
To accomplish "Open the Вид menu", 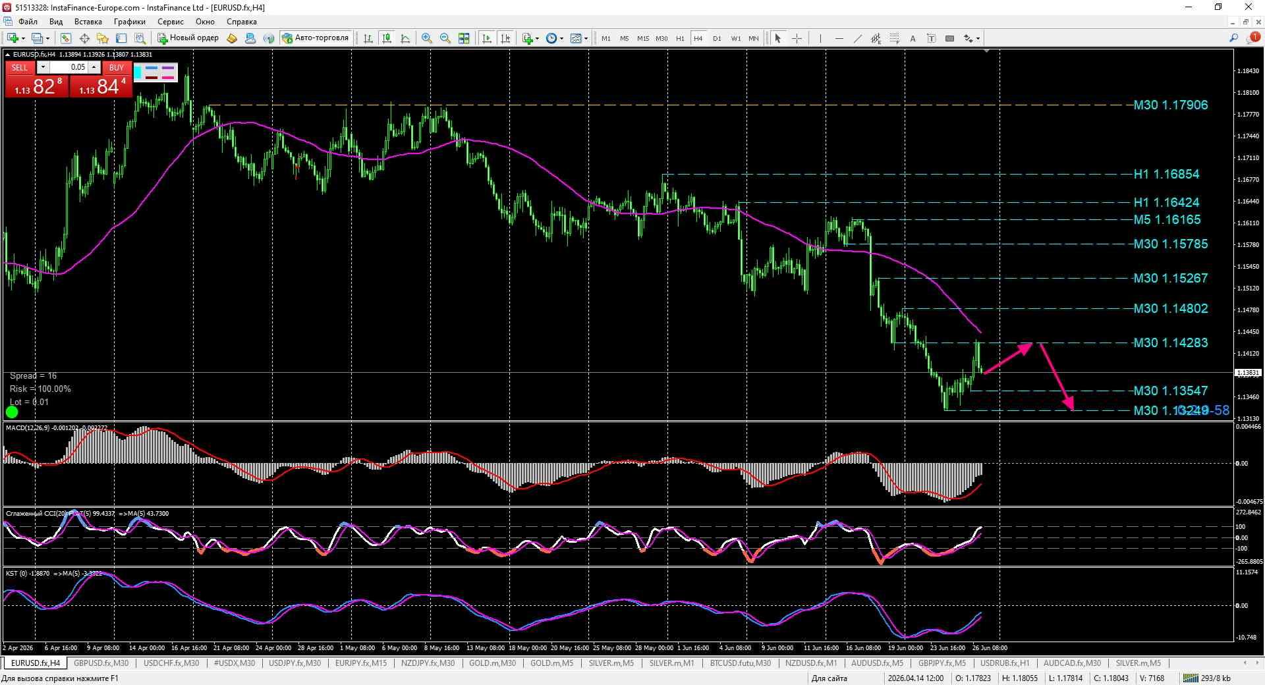I will 56,22.
